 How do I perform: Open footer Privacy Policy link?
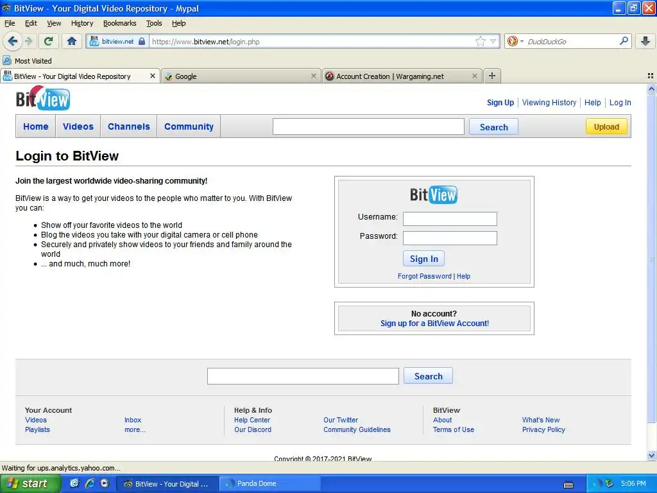point(543,429)
